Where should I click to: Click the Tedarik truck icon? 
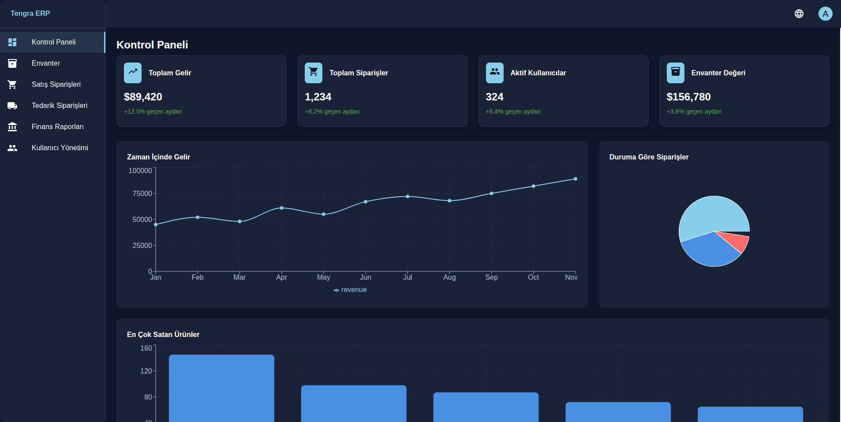click(12, 106)
